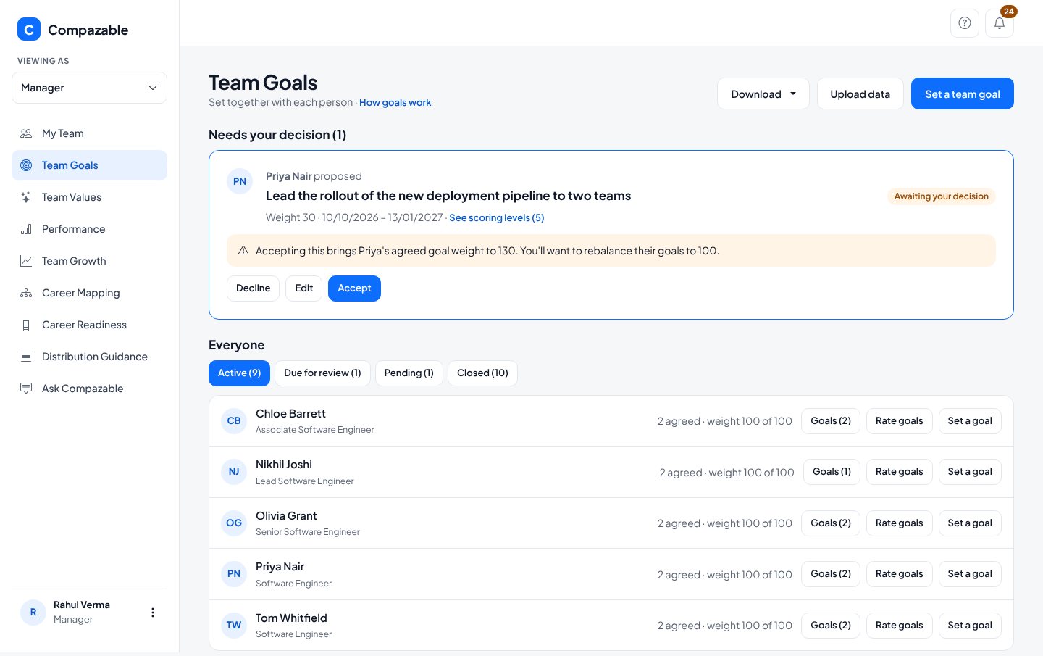Decline Priya Nair's proposed goal
This screenshot has height=656, width=1043.
coord(253,288)
